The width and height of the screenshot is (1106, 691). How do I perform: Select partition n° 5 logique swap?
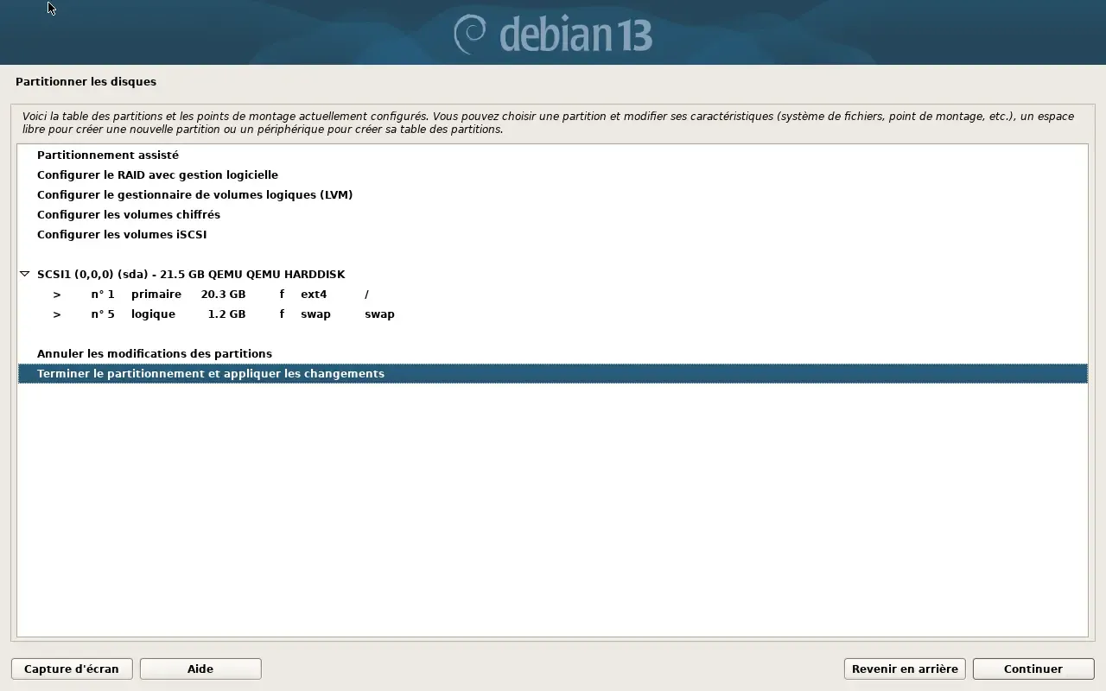coord(552,314)
